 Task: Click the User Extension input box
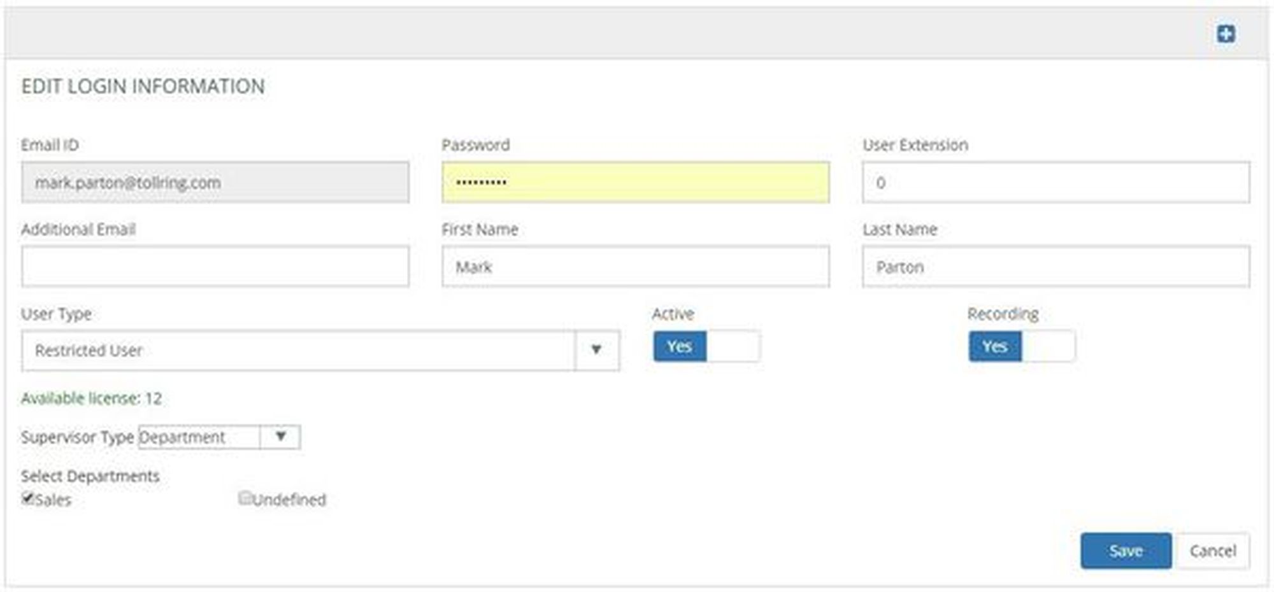[1056, 183]
